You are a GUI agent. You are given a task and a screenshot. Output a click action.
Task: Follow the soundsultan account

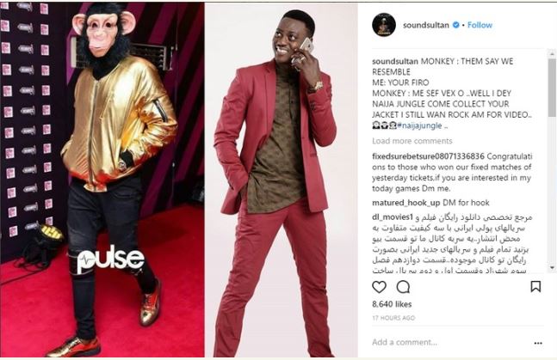[480, 25]
